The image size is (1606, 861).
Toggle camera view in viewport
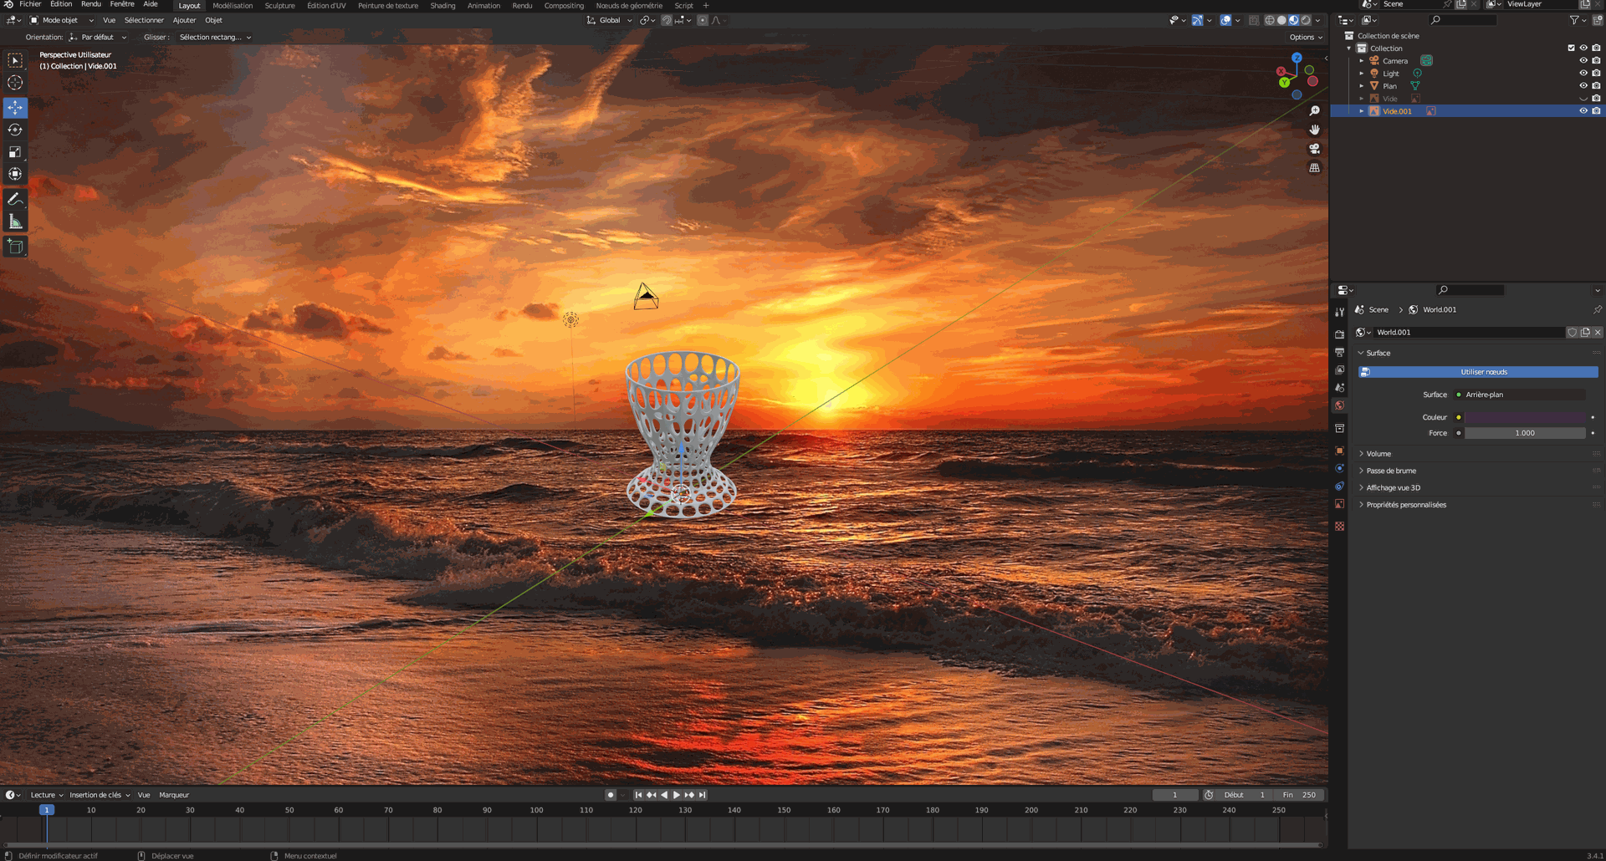pos(1314,149)
